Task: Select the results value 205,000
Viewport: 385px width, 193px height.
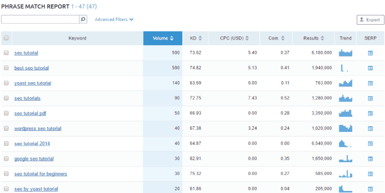Action: pos(323,189)
